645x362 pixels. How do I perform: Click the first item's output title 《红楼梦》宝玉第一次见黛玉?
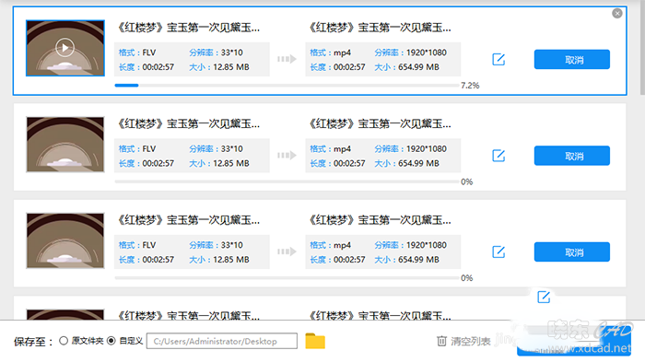click(379, 28)
